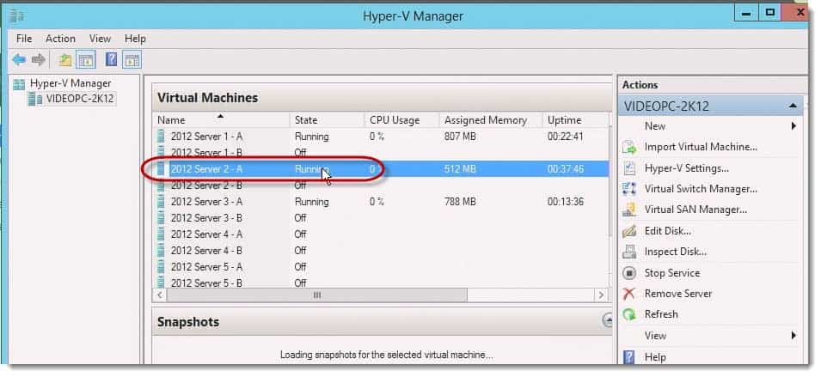The height and width of the screenshot is (377, 821).
Task: Toggle the Show/Hide Console Tree toolbar icon
Action: point(86,60)
